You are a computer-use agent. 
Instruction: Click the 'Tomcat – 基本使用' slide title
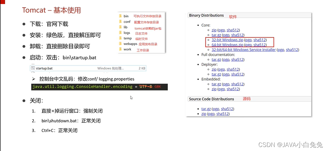(52, 10)
